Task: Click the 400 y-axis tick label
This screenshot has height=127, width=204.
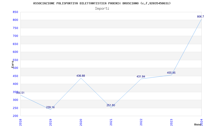Action: (x=15, y=84)
